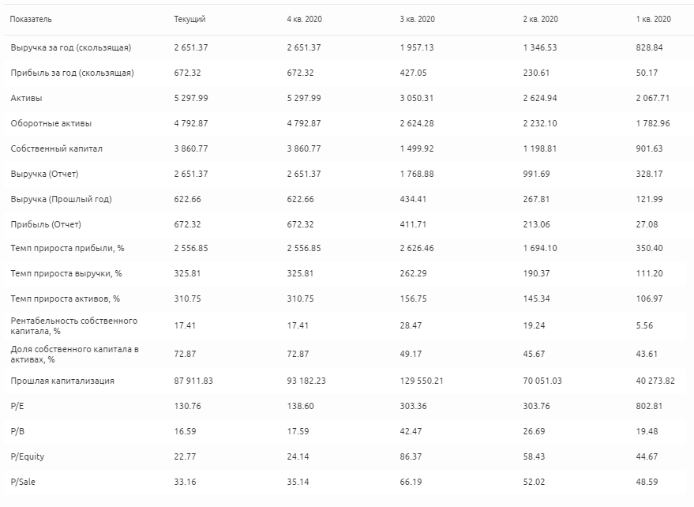Viewport: 694px width, 507px height.
Task: Click the 'Оборотные активы' row label
Action: click(51, 123)
